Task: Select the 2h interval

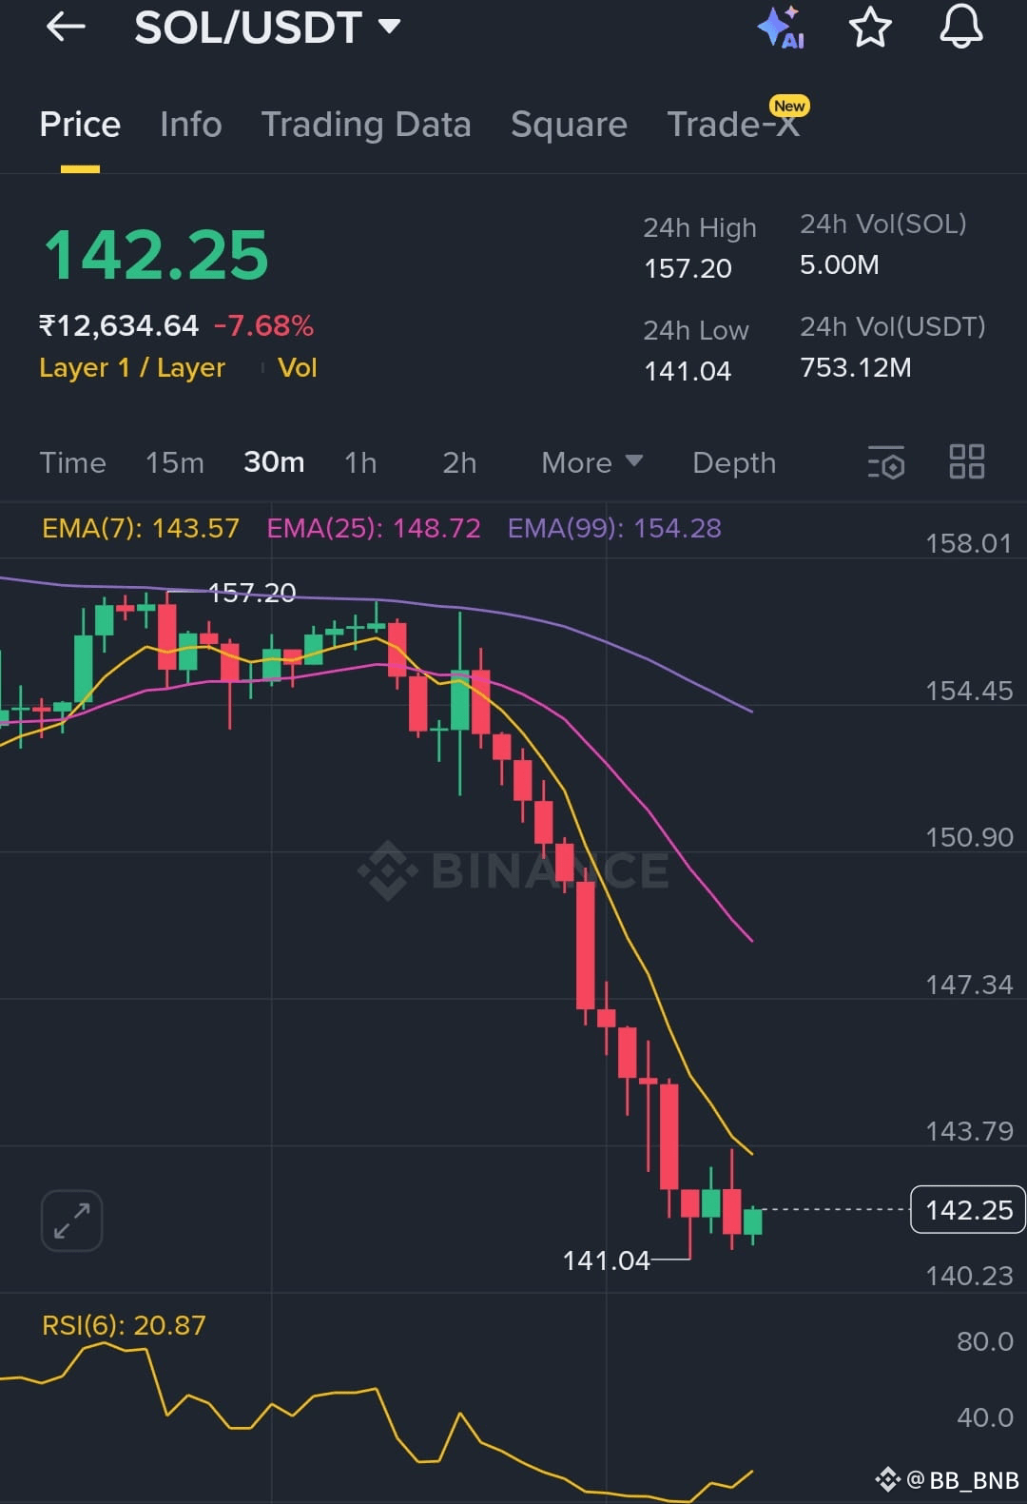Action: click(x=459, y=462)
